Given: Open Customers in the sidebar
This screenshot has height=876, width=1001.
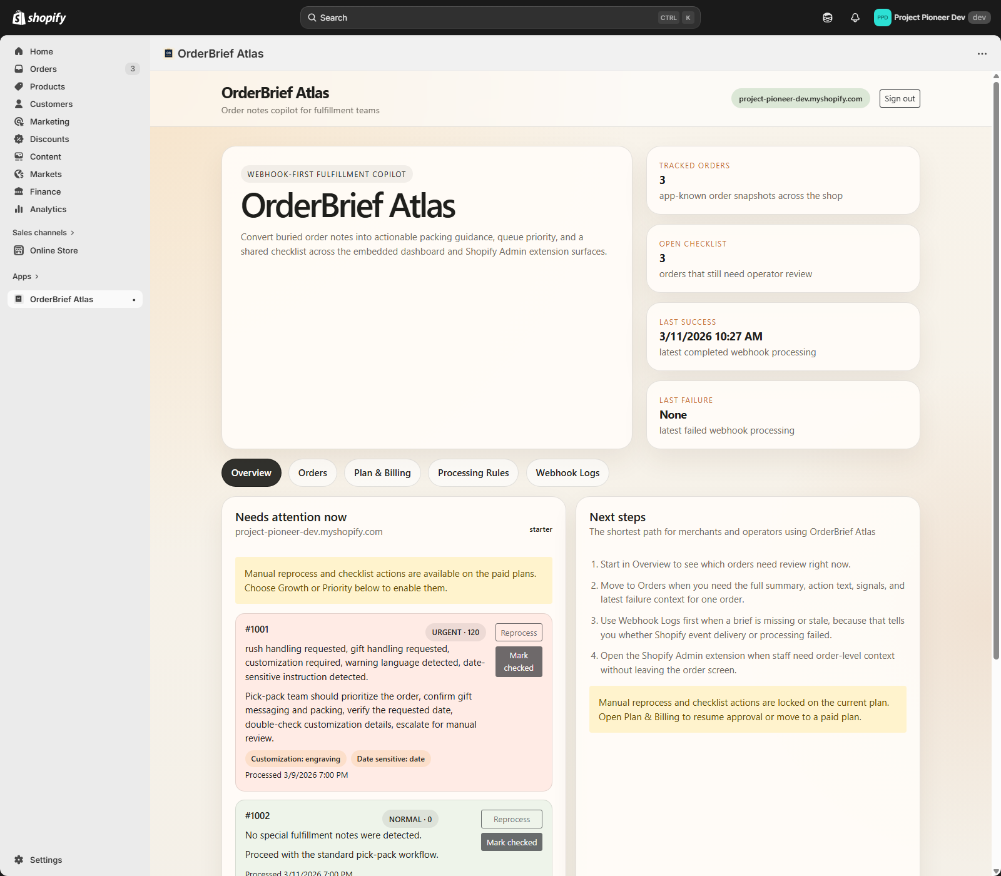Looking at the screenshot, I should (51, 104).
